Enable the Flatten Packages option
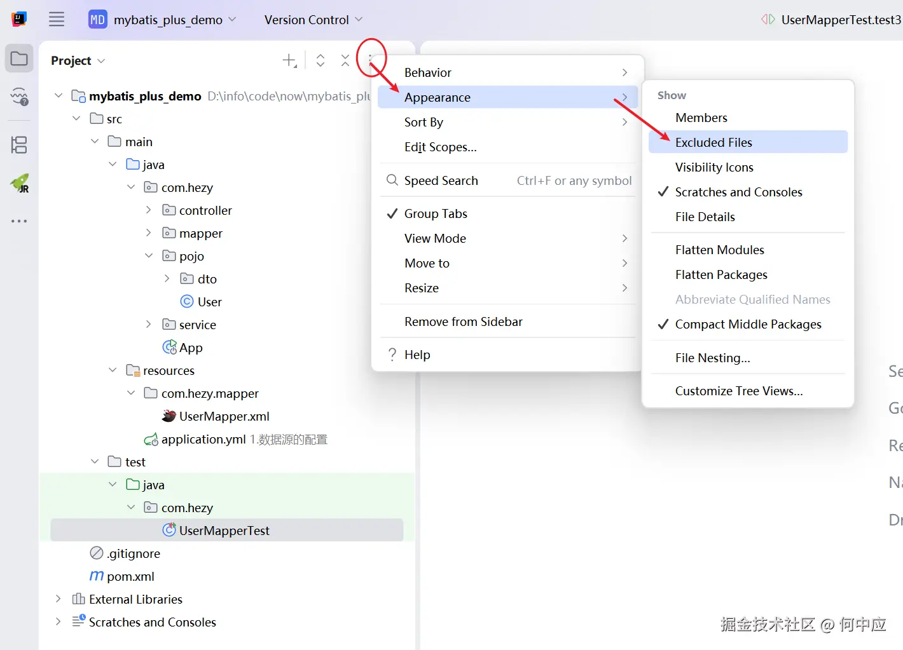Screen dimensions: 903x650 [748, 274]
